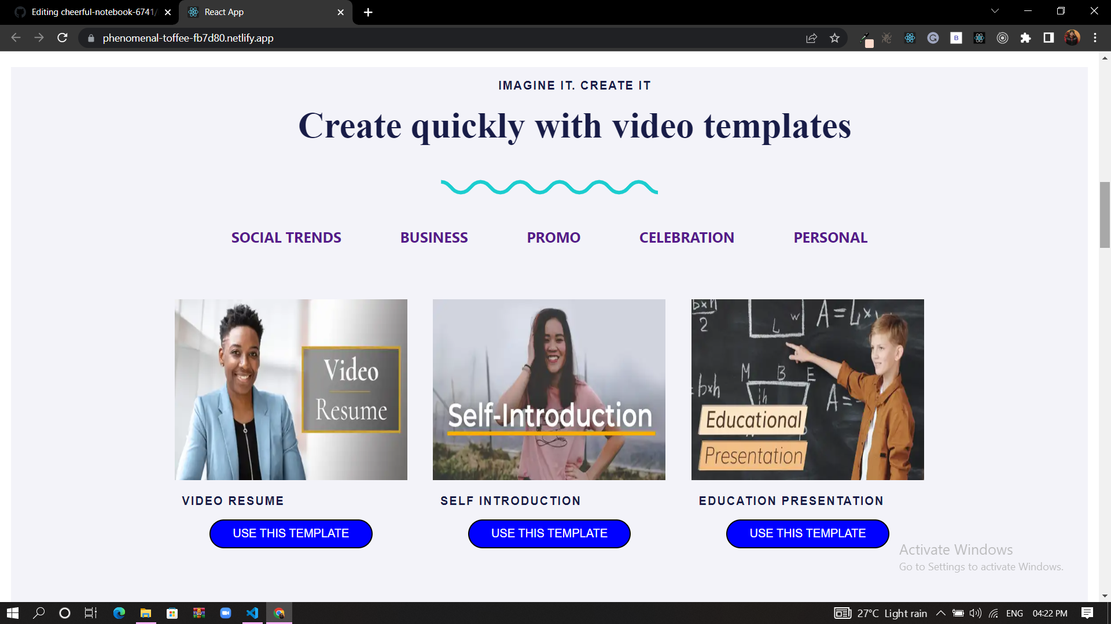The height and width of the screenshot is (624, 1111).
Task: Click USE THIS TEMPLATE under Education Presentation
Action: point(807,533)
